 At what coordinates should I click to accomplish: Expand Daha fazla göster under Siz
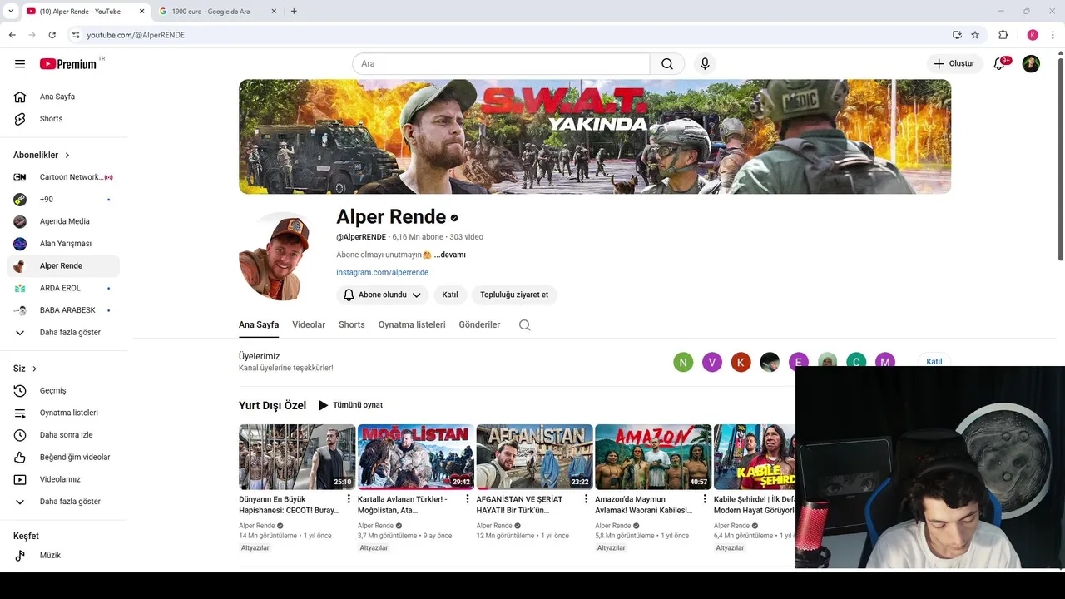pyautogui.click(x=63, y=502)
